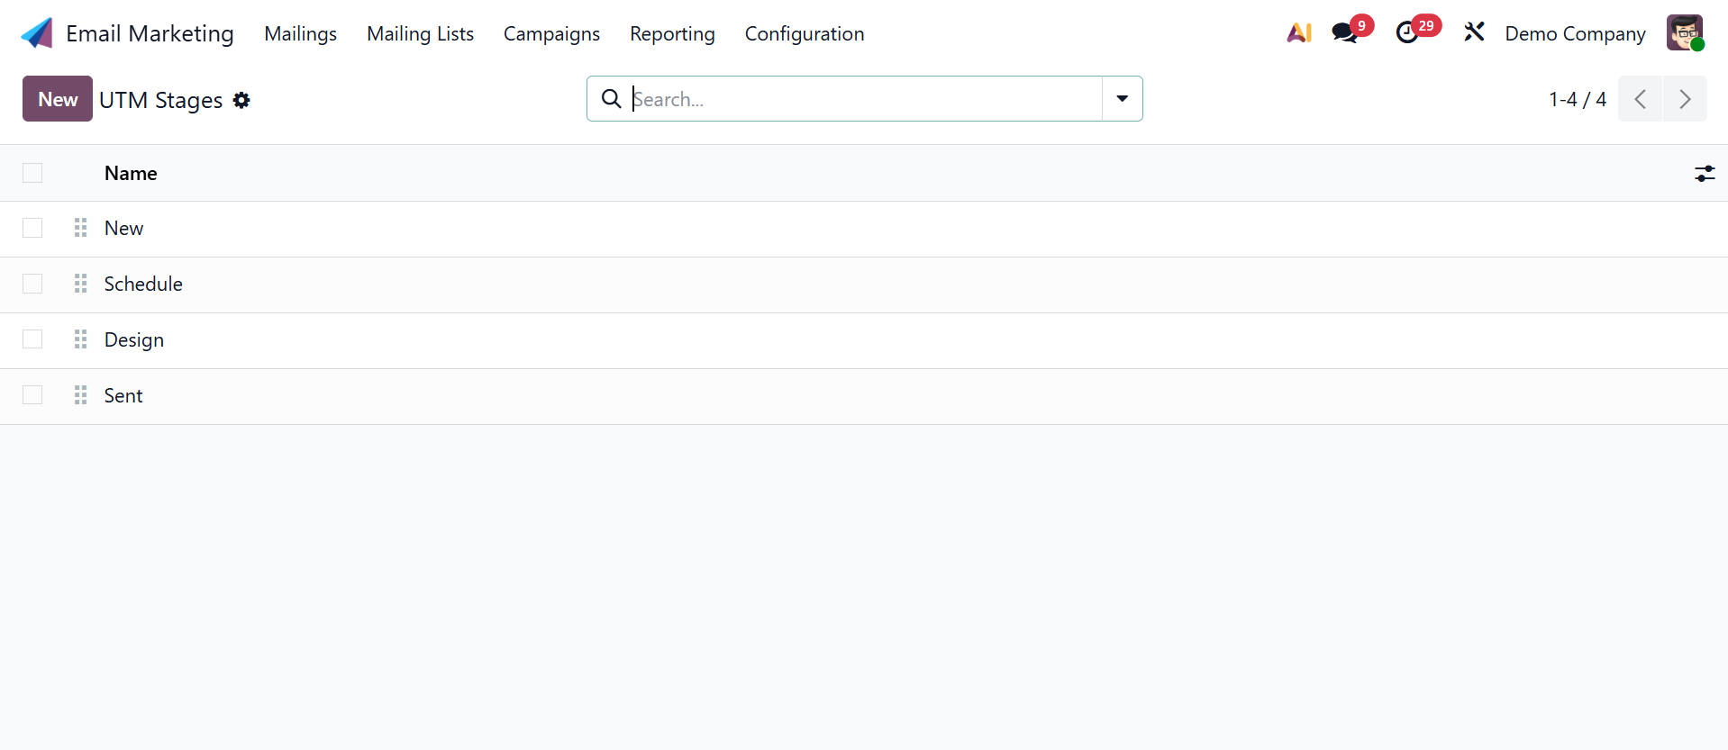Tick the Sent stage checkbox
This screenshot has width=1728, height=750.
click(x=32, y=395)
